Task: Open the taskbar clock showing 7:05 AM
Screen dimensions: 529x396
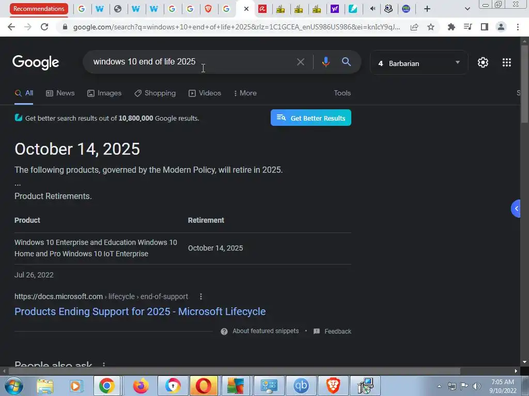Action: pos(503,386)
